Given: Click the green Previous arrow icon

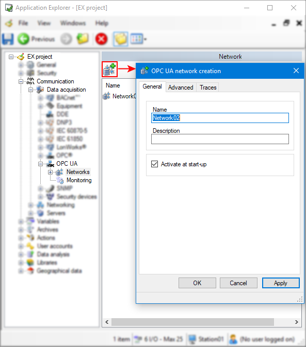Looking at the screenshot, I should tap(23, 39).
